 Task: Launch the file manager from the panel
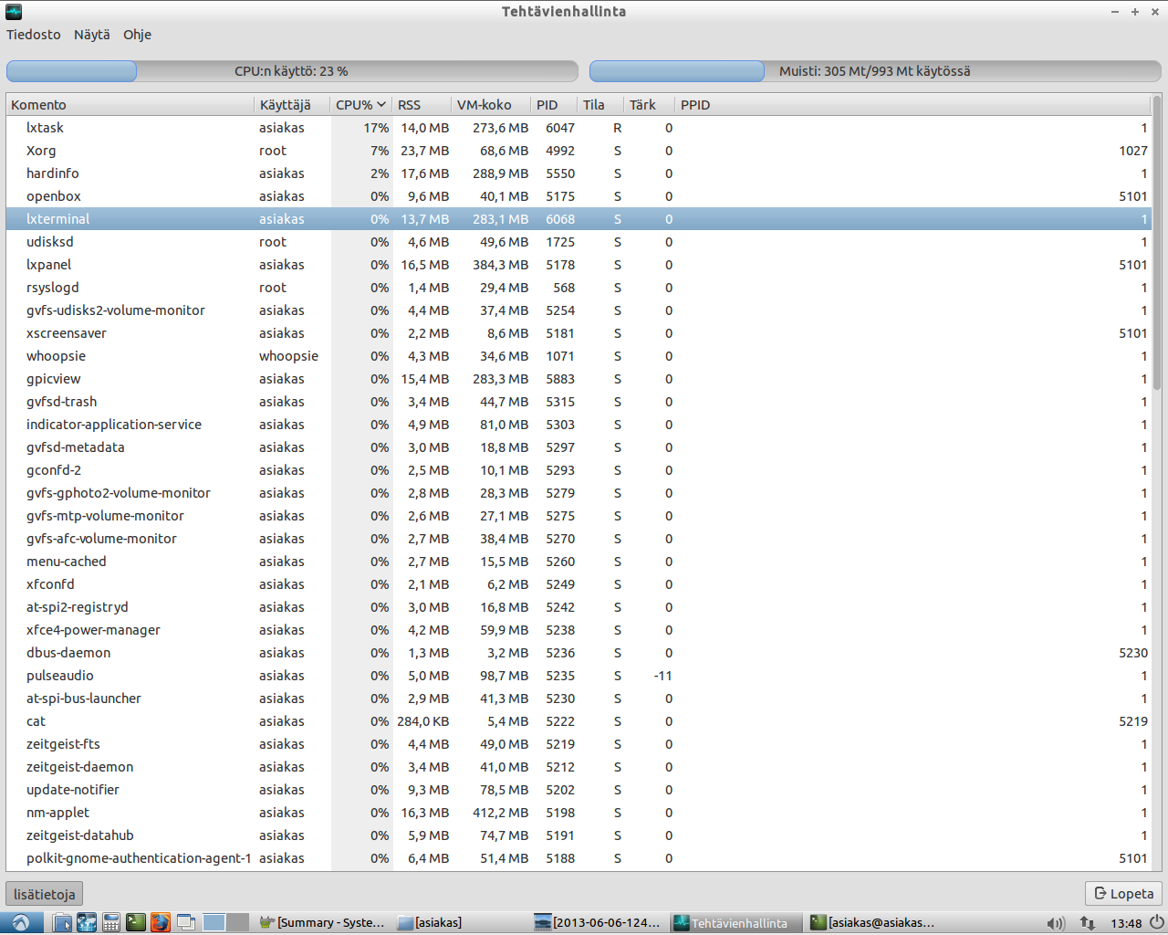pyautogui.click(x=62, y=922)
